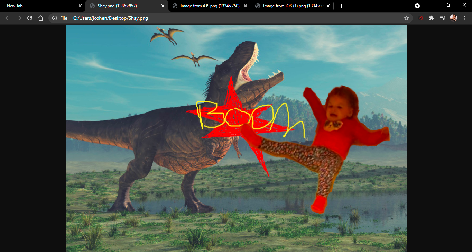The image size is (472, 252).
Task: Close the New Tab tab
Action: click(x=80, y=6)
